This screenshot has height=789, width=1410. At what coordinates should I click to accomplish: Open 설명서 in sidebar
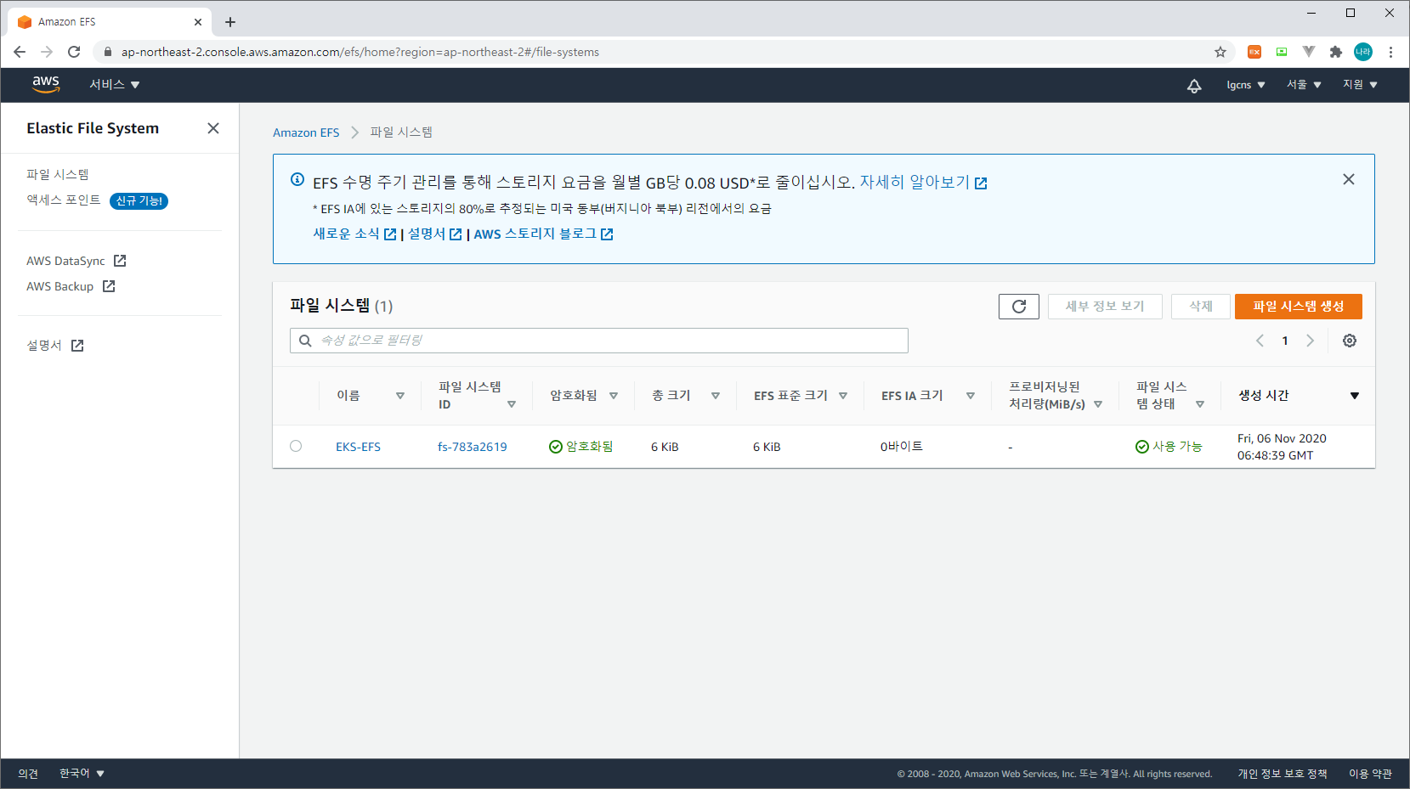coord(55,346)
